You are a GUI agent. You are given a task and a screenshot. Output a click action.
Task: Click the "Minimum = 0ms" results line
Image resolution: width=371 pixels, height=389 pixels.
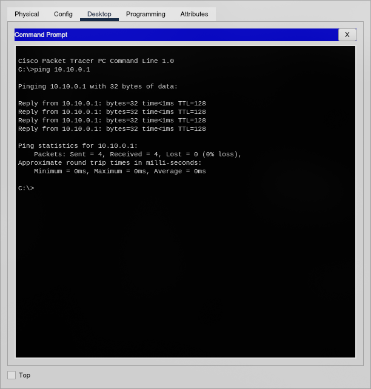pyautogui.click(x=119, y=171)
